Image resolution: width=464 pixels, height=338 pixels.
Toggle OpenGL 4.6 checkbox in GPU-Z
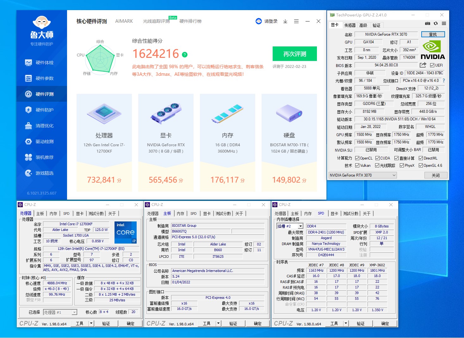tap(421, 166)
